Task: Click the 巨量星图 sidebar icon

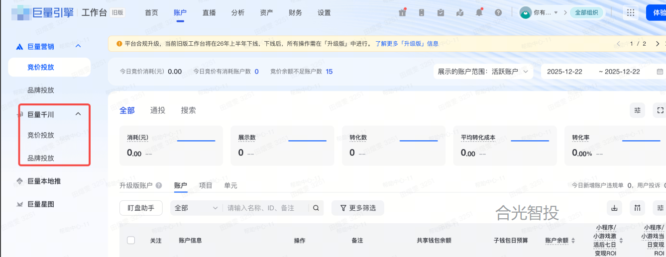Action: click(x=19, y=204)
